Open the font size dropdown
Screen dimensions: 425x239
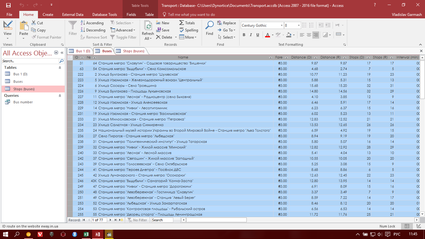click(299, 26)
